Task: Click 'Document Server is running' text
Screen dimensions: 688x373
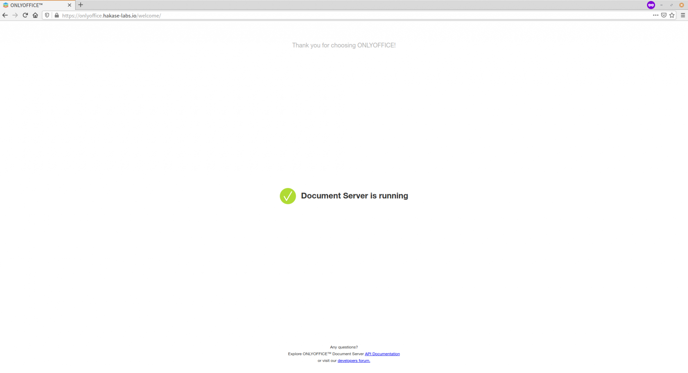Action: (354, 196)
